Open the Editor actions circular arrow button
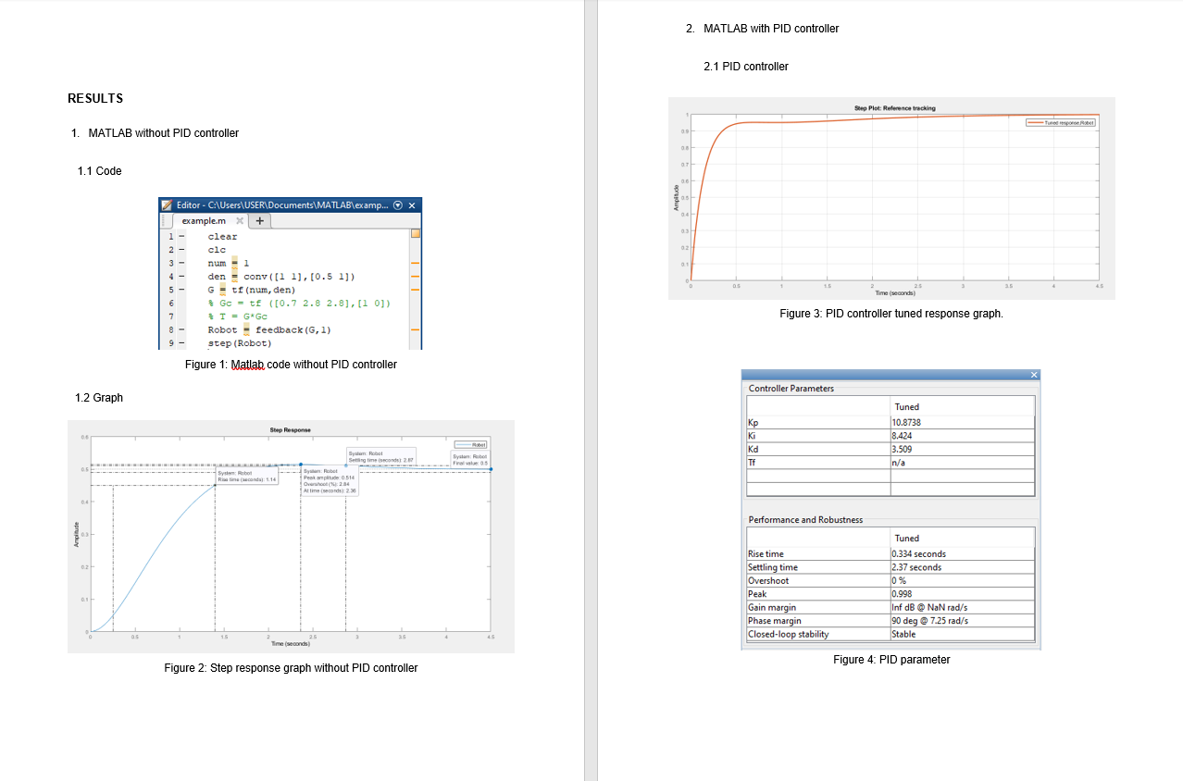The width and height of the screenshot is (1183, 781). coord(398,205)
